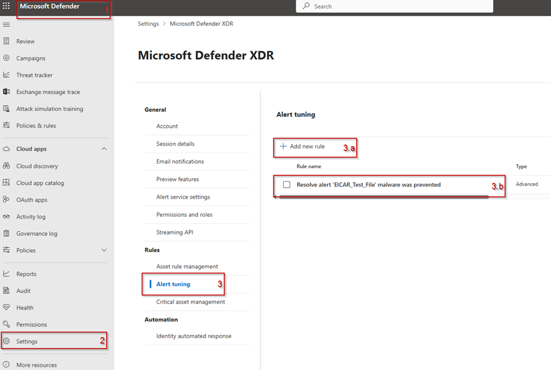Click the Reports chart icon
The height and width of the screenshot is (370, 551).
coord(6,274)
